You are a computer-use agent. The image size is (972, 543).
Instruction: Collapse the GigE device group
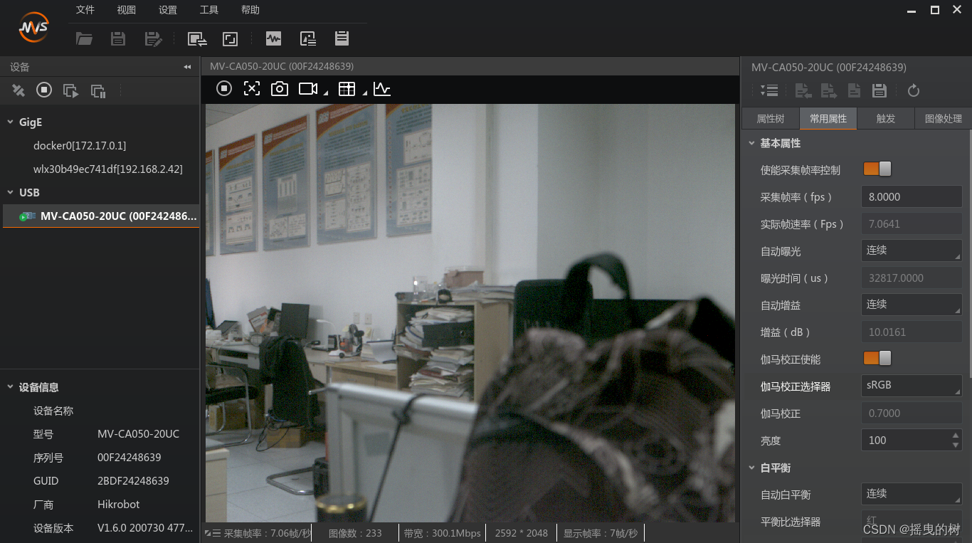pos(11,122)
